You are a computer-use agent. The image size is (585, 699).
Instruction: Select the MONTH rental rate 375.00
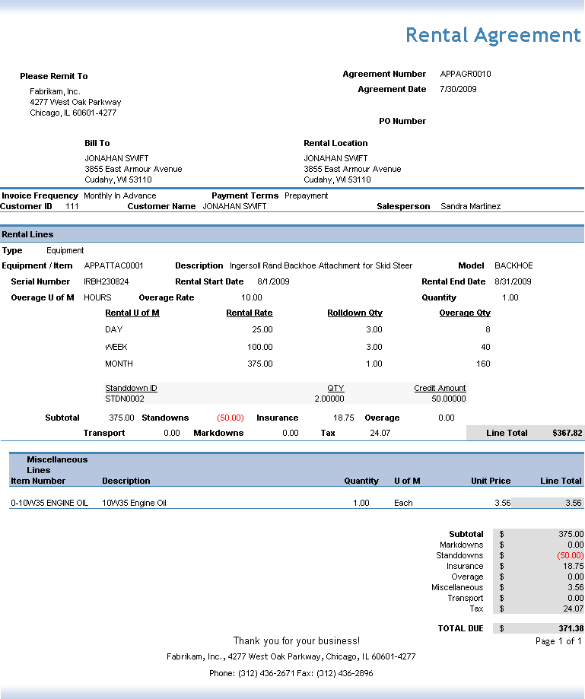coord(259,364)
